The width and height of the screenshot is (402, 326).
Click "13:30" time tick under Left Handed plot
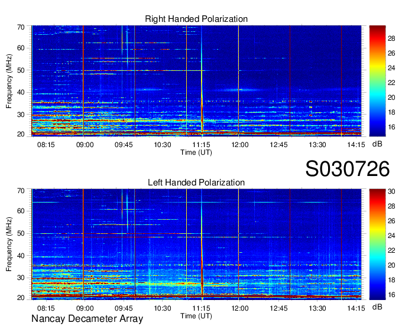point(317,308)
